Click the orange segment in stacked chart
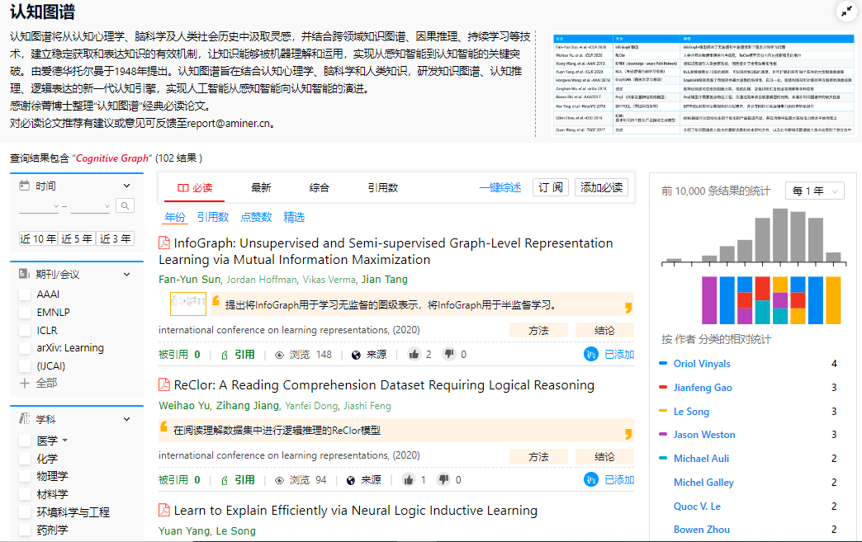Viewport: 862px width, 542px height. tap(832, 300)
